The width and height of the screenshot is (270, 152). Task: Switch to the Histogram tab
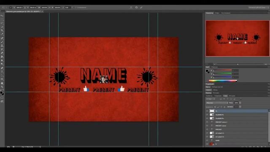[x=226, y=13]
